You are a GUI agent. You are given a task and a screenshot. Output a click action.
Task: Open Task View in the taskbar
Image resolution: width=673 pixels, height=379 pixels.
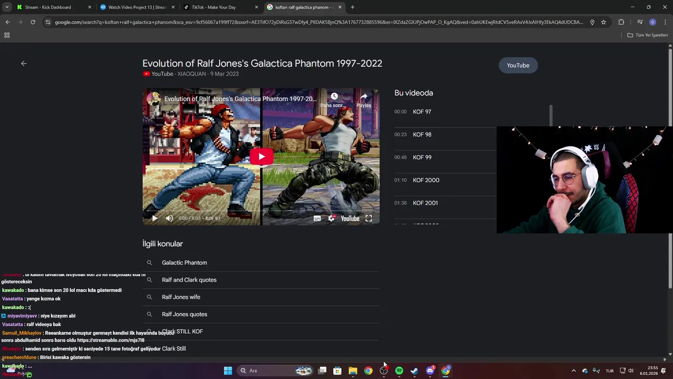[322, 371]
